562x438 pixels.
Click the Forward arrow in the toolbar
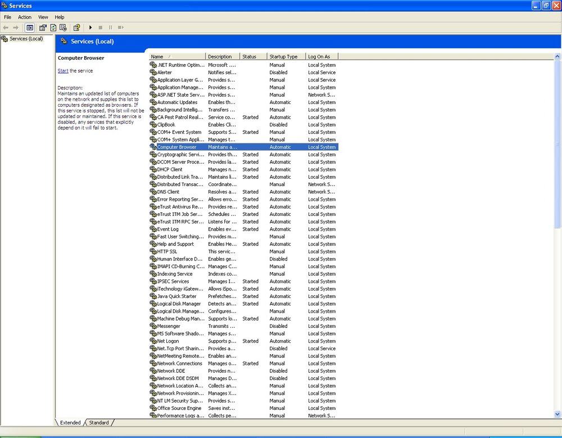[16, 28]
